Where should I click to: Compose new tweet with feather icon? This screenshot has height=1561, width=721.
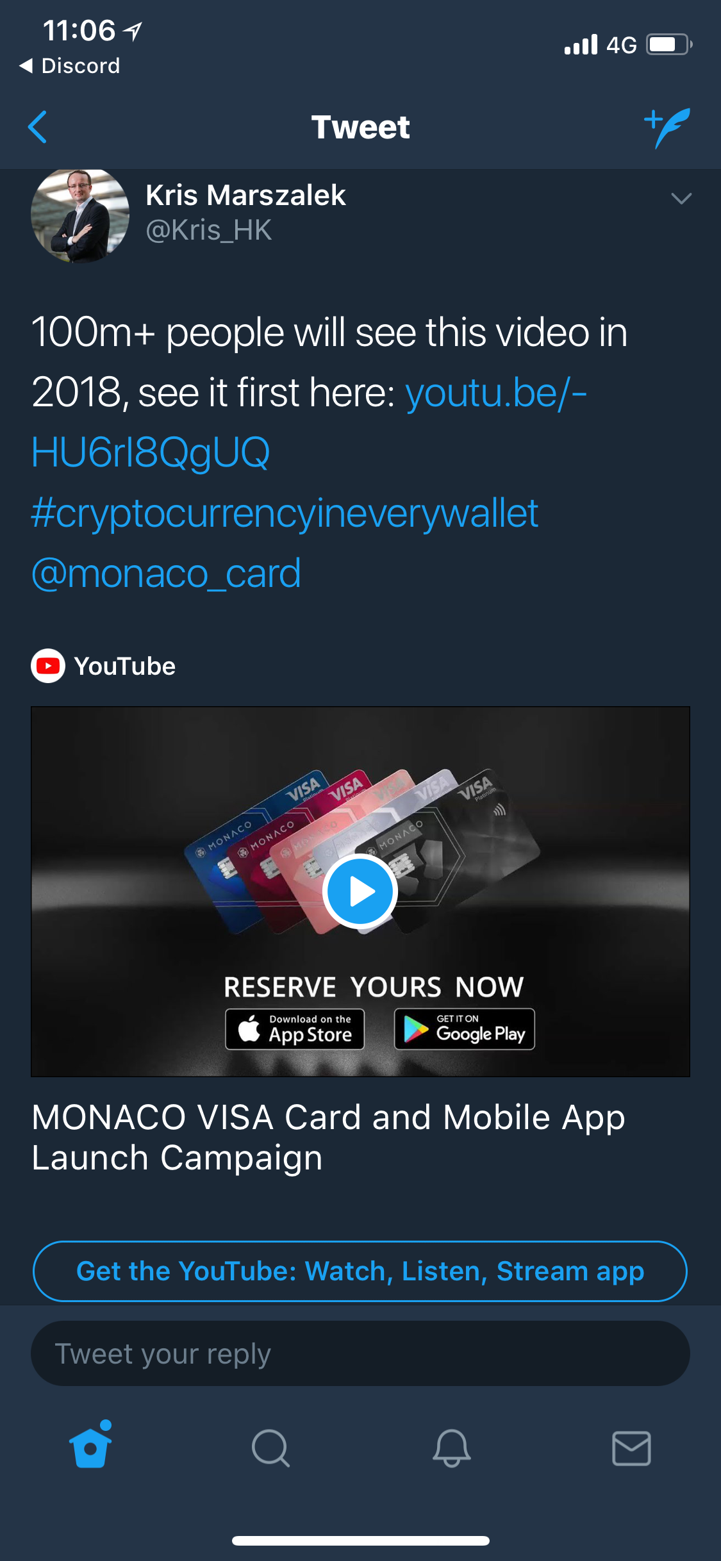point(667,127)
